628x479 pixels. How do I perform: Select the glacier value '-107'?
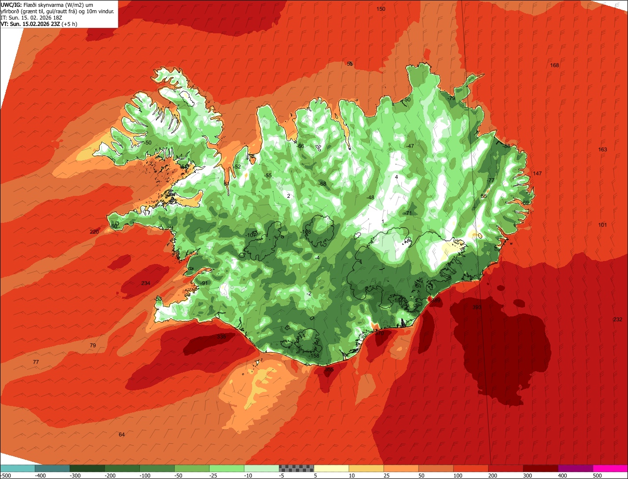click(251, 235)
